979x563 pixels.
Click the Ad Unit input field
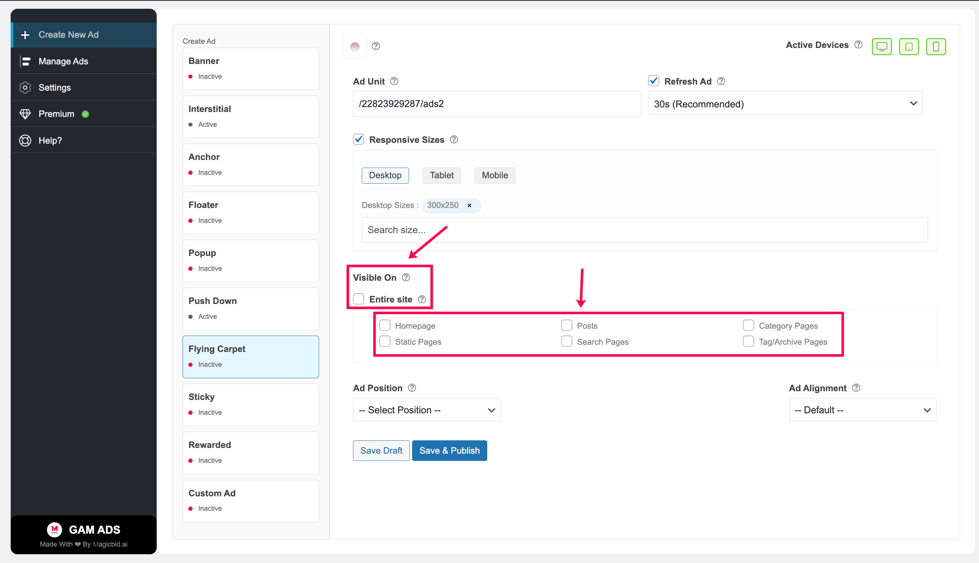(x=496, y=104)
